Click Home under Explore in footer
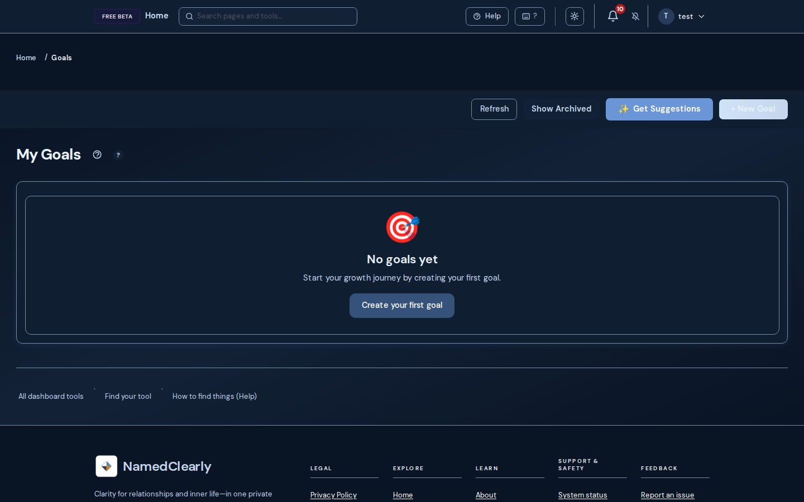804x502 pixels. [x=403, y=495]
